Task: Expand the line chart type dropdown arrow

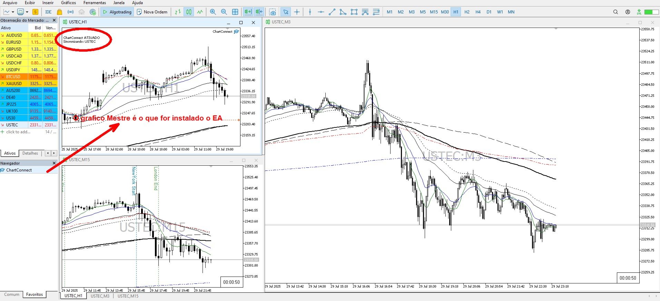Action: [x=13, y=12]
